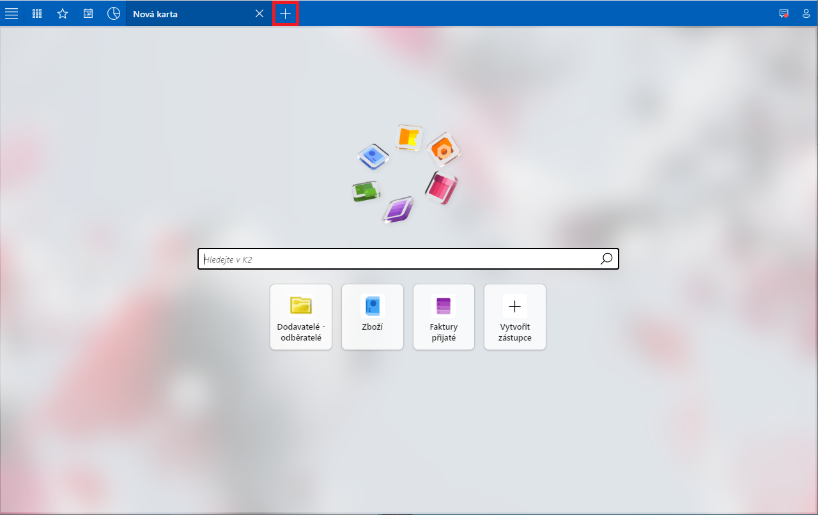Open the user account icon
The width and height of the screenshot is (818, 515).
pyautogui.click(x=806, y=13)
